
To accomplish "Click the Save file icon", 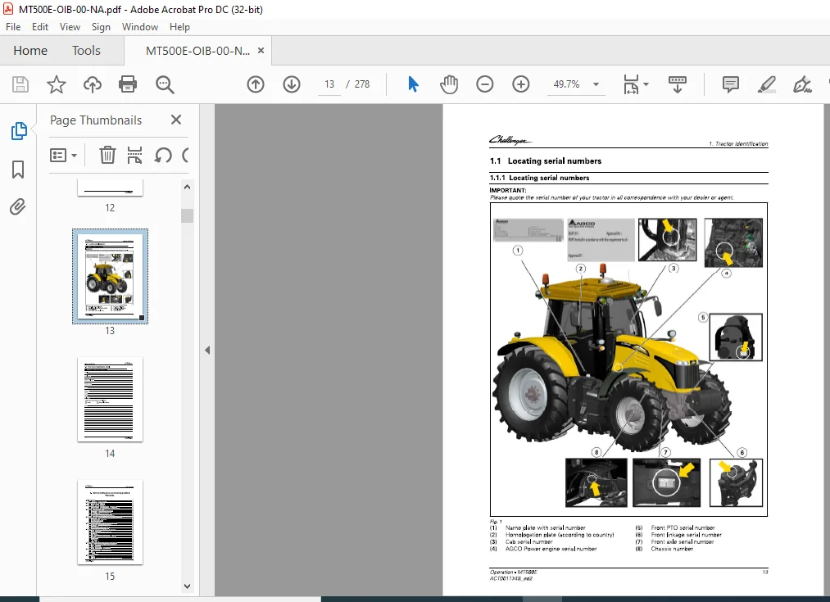I will [x=20, y=84].
